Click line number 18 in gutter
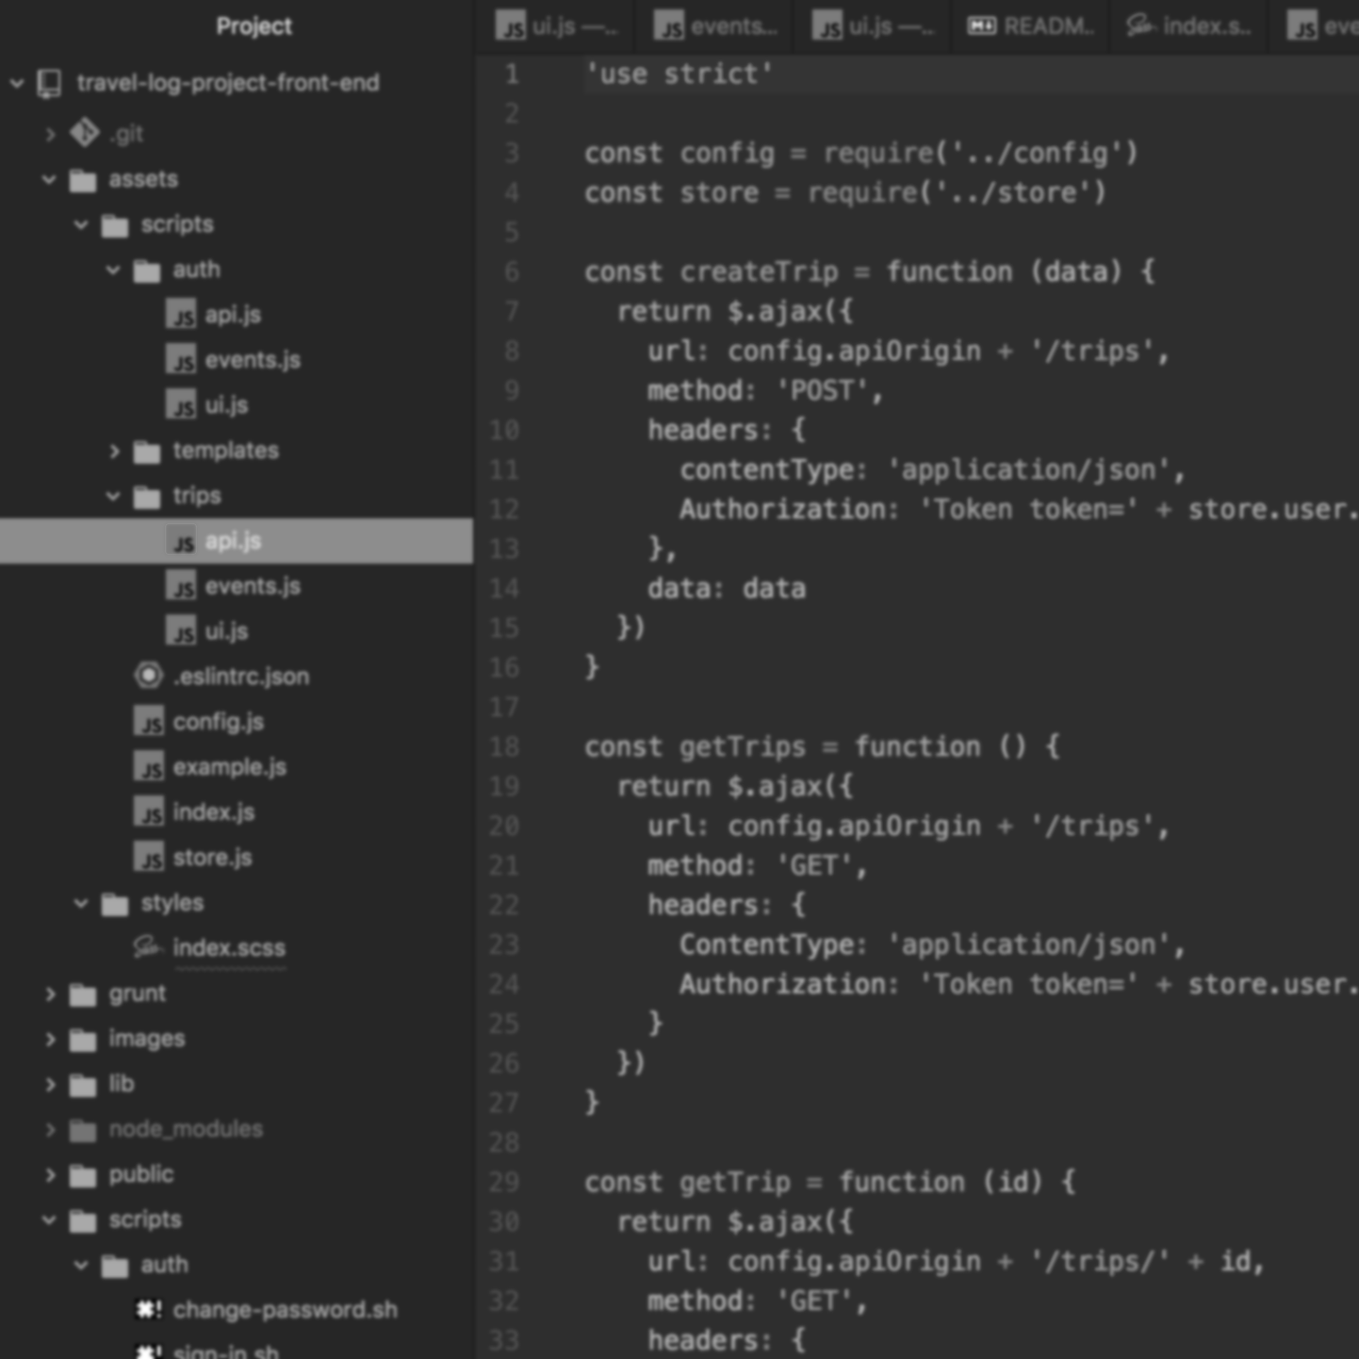This screenshot has width=1359, height=1359. [504, 747]
